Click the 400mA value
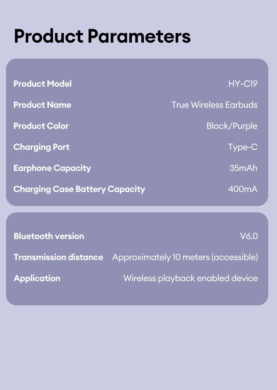The image size is (277, 390). pyautogui.click(x=243, y=189)
